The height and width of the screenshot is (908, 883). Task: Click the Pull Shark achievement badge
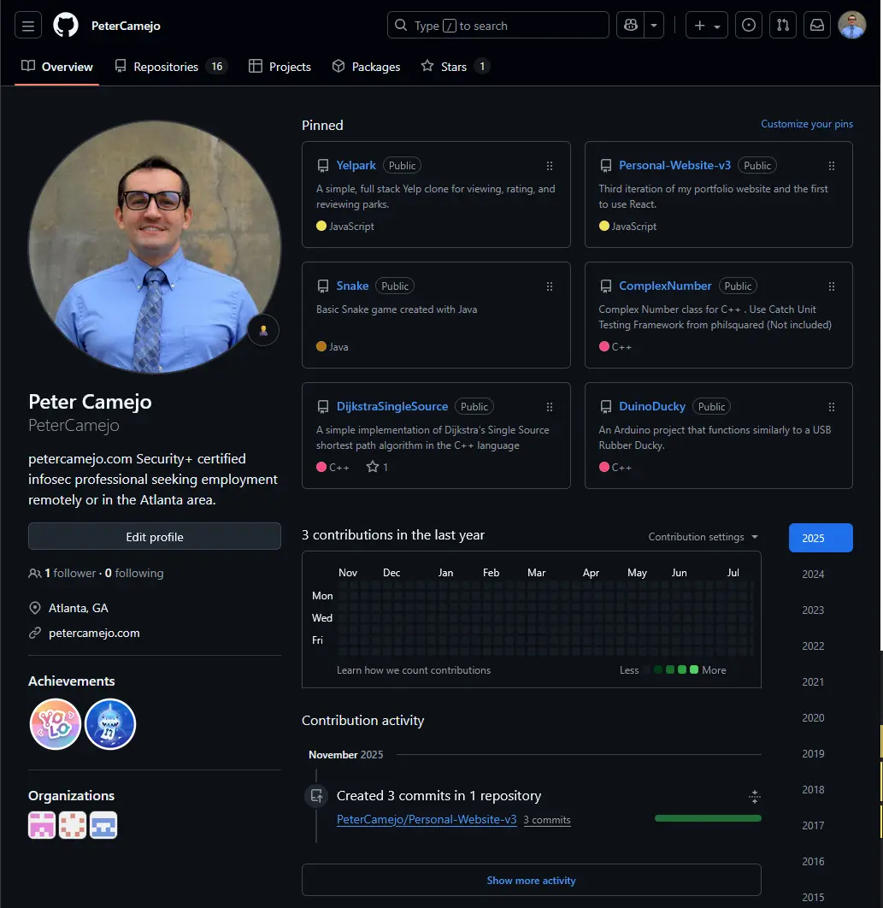110,723
